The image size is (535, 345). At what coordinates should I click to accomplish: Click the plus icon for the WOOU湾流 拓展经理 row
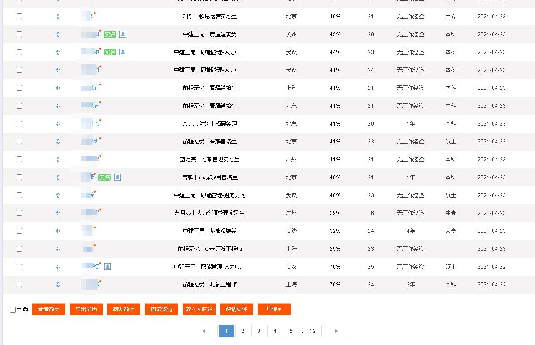pyautogui.click(x=58, y=124)
